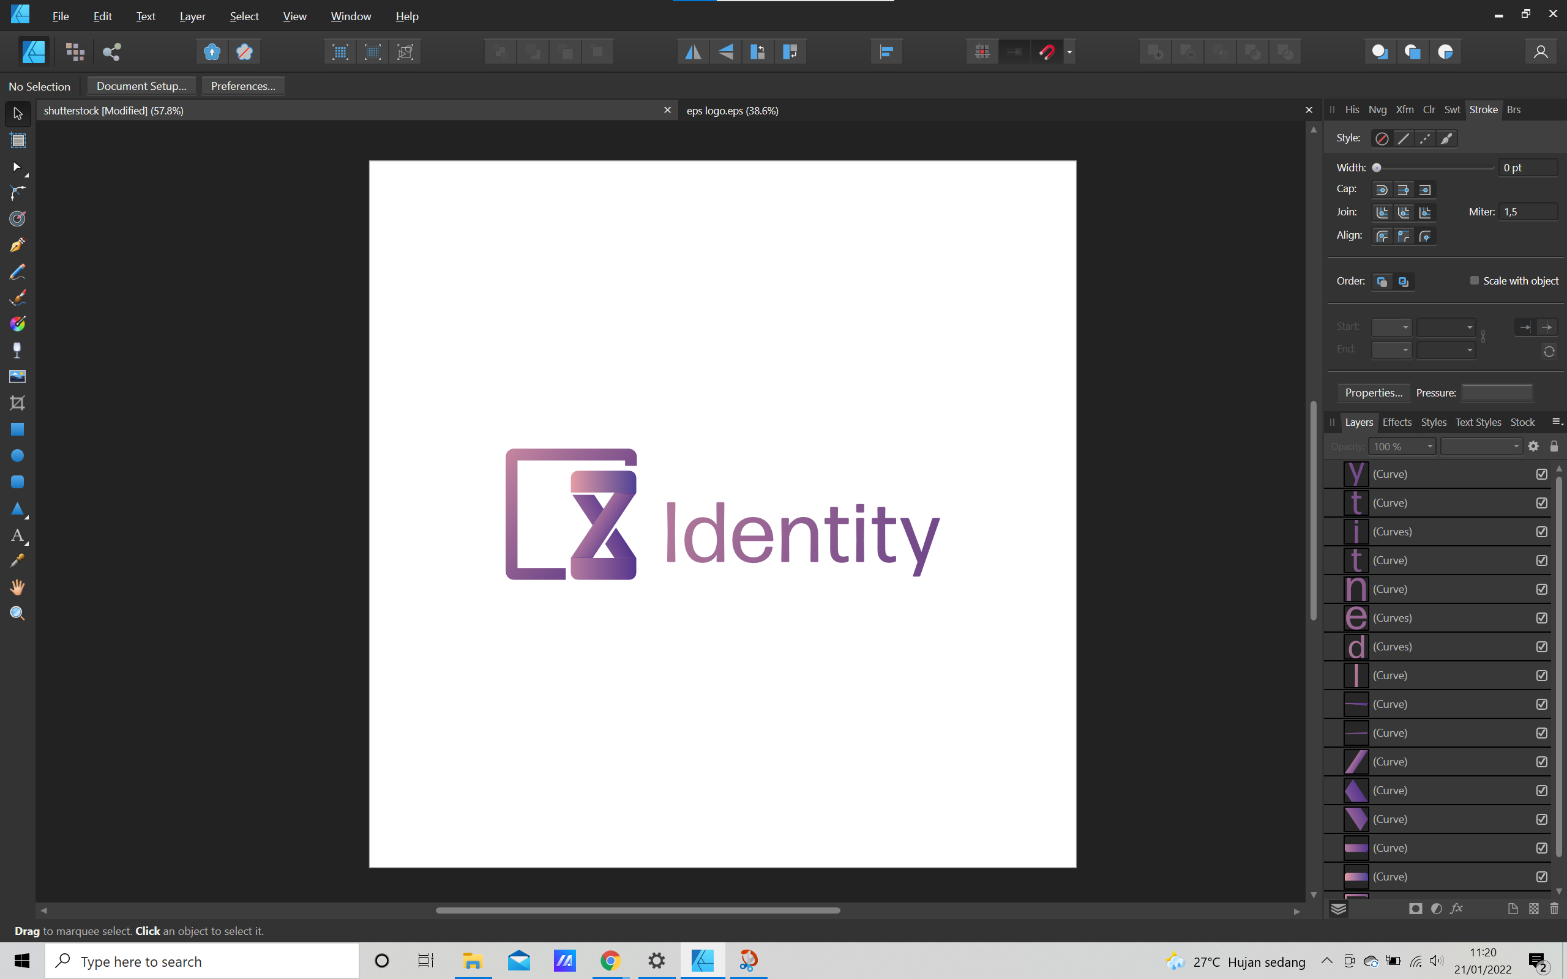Select the Pen tool
1567x979 pixels.
(18, 245)
